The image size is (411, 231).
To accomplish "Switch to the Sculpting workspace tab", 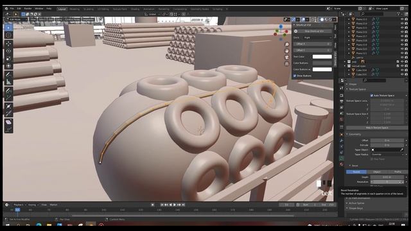I will point(89,9).
